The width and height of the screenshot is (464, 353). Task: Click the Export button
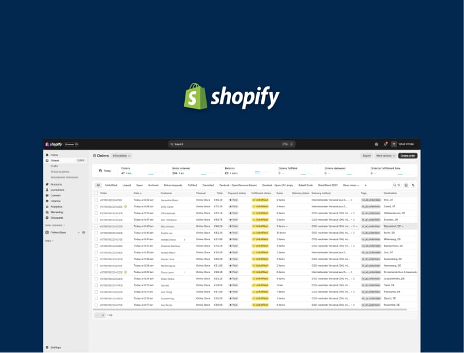click(x=367, y=155)
